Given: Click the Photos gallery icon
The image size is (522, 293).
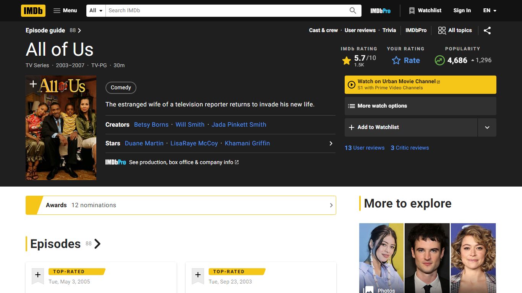Looking at the screenshot, I should click(x=368, y=290).
